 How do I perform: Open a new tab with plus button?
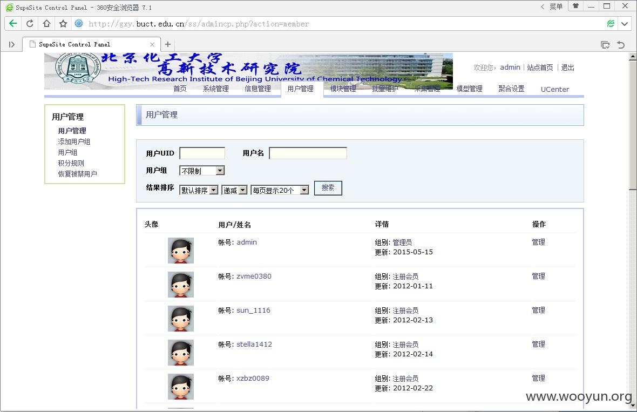(168, 44)
